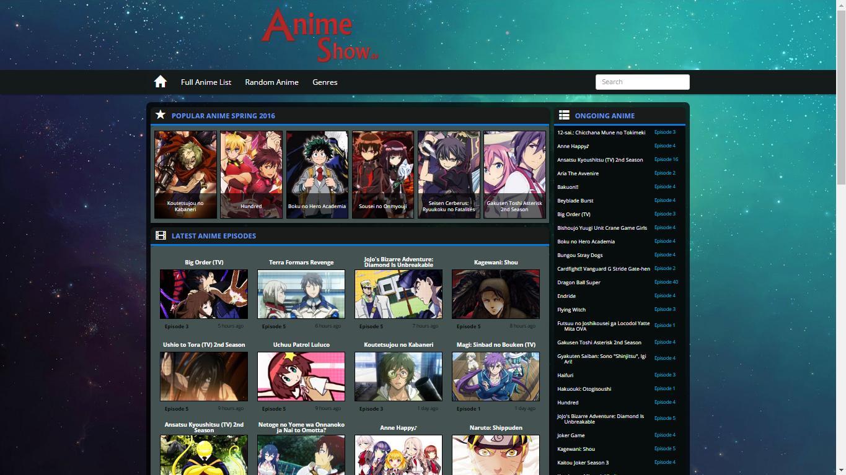Viewport: 846px width, 475px height.
Task: Open the Full Anime List menu
Action: pyautogui.click(x=206, y=82)
